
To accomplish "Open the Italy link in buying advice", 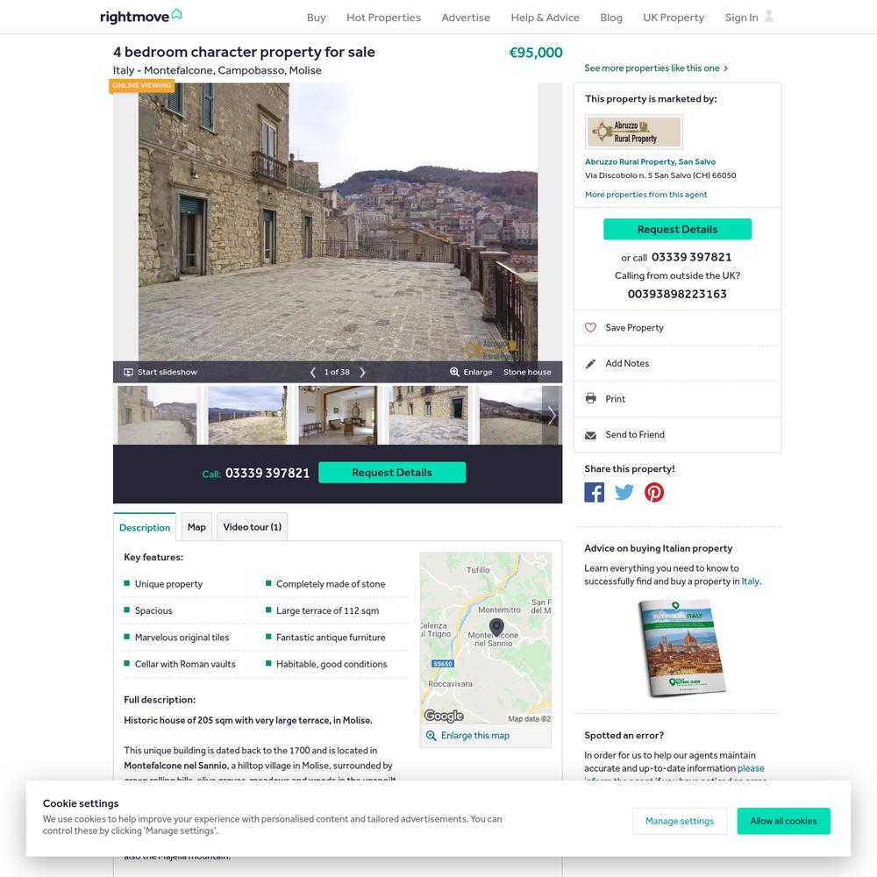I will pos(750,581).
